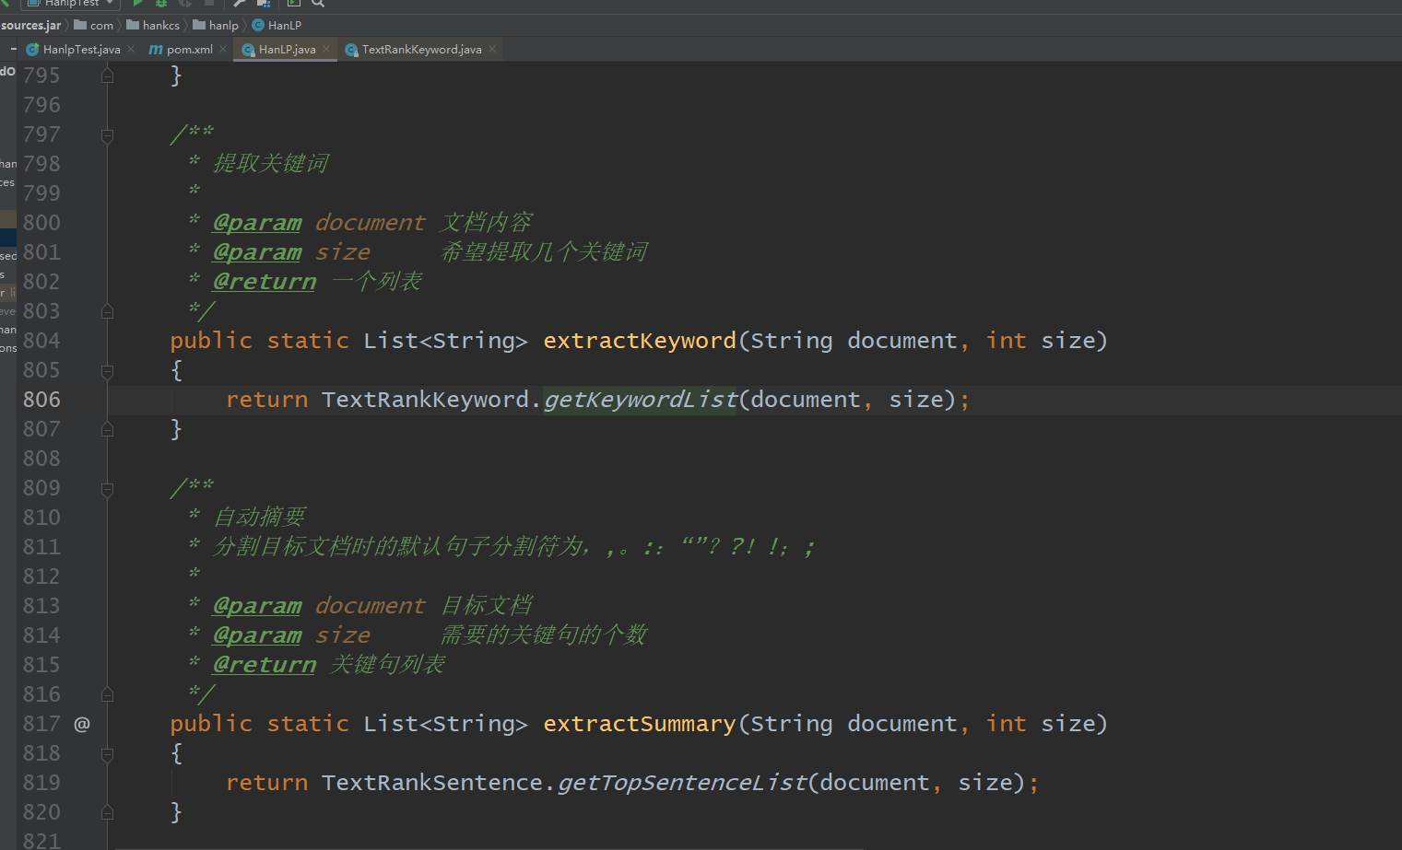Toggle the fold marker on line 807

[107, 429]
